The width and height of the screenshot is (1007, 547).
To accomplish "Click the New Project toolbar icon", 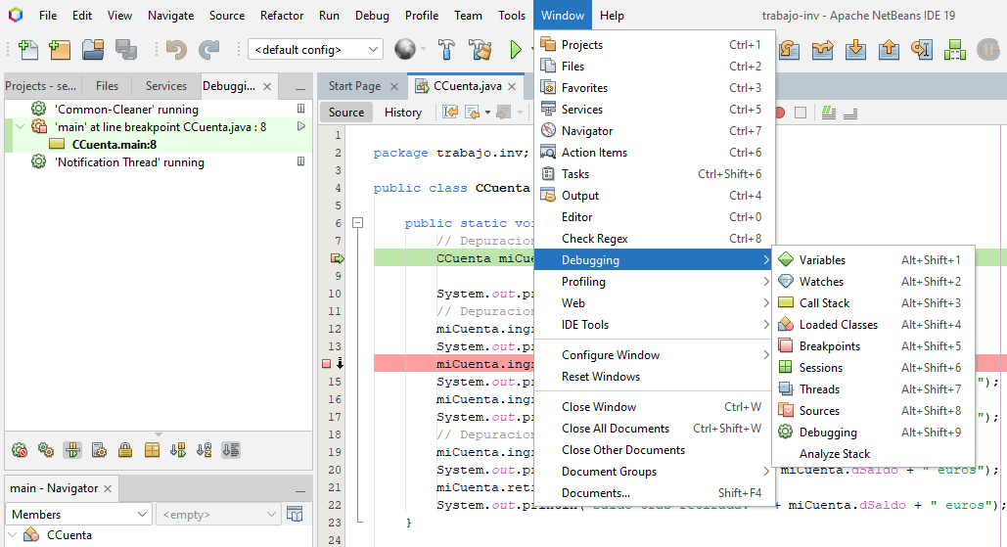I will pyautogui.click(x=60, y=49).
